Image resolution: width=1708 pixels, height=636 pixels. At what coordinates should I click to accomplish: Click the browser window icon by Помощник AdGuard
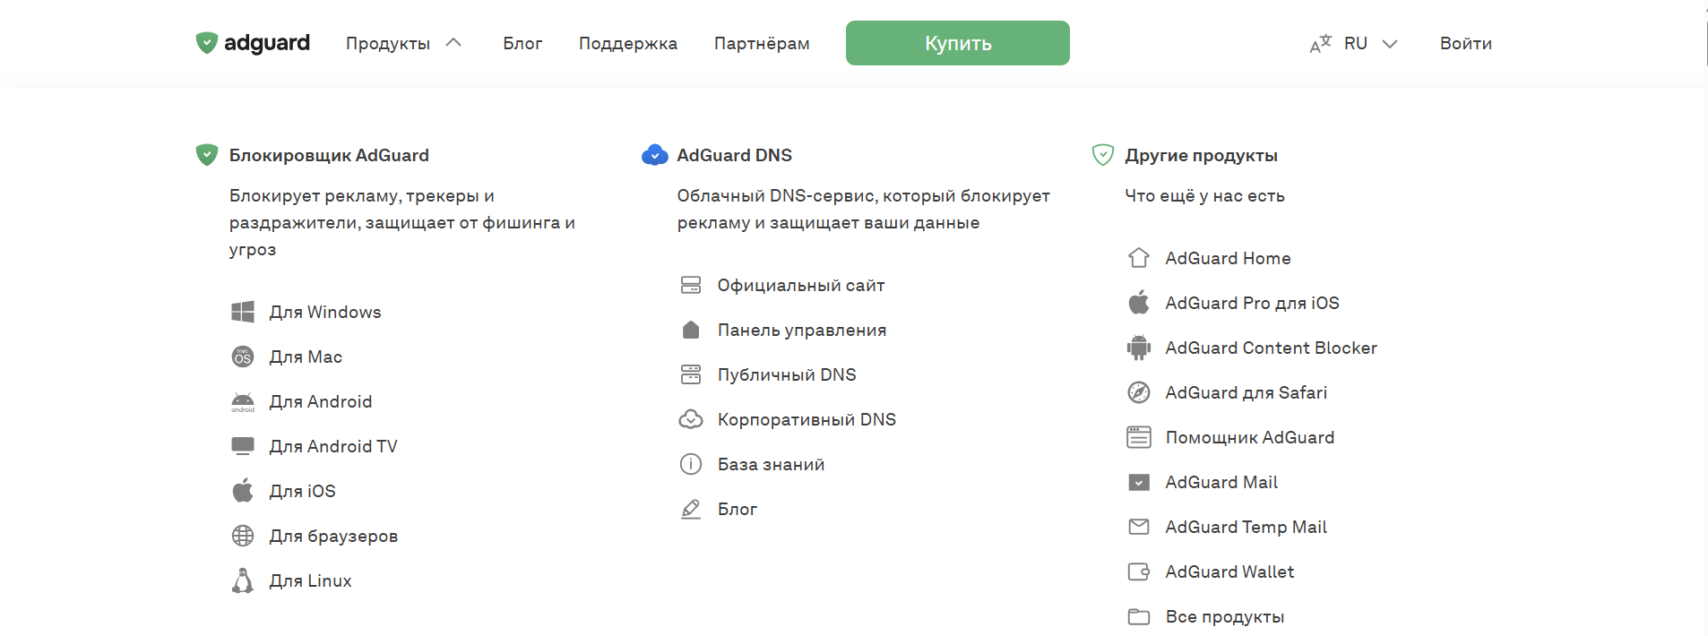click(1139, 437)
